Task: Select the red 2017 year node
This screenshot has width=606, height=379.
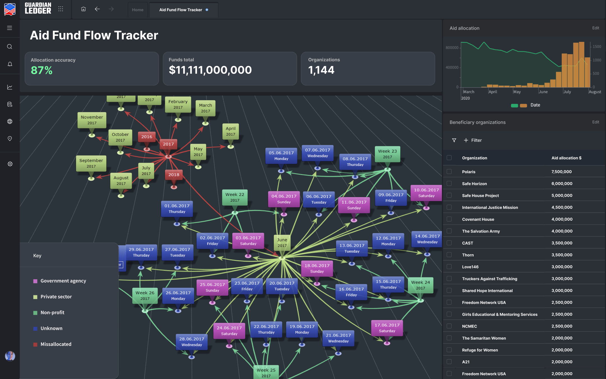Action: click(x=168, y=144)
